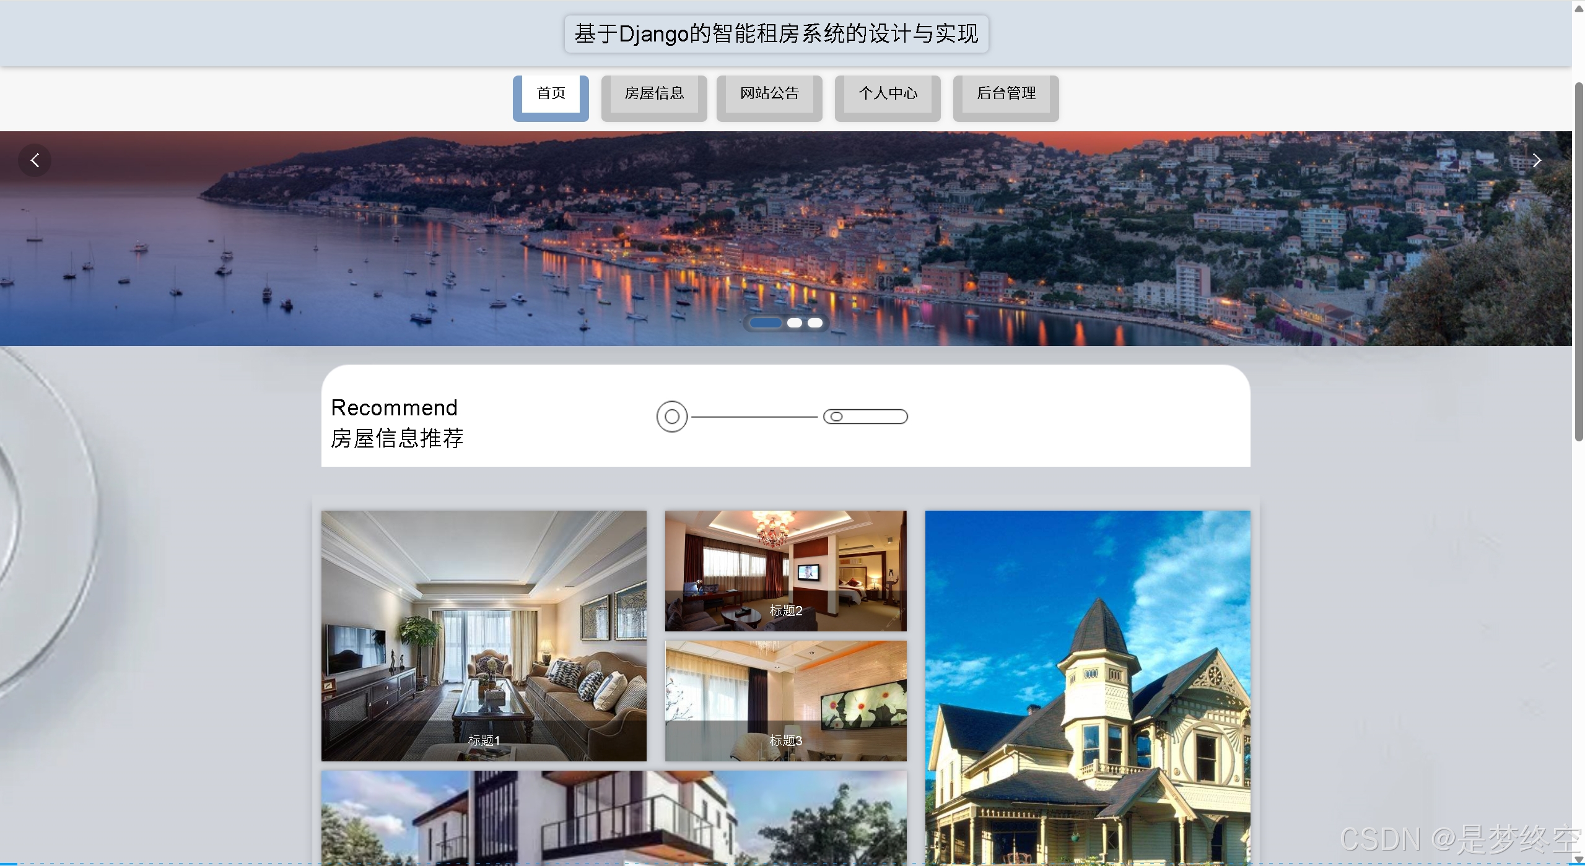Open the 标题3 room listing
The height and width of the screenshot is (866, 1585).
click(785, 700)
